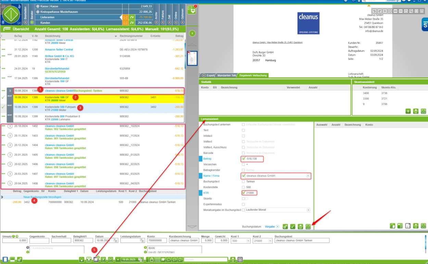This screenshot has height=264, width=428.
Task: Sort by the Bezeichnung column dropdown arrow
Action: [116, 36]
